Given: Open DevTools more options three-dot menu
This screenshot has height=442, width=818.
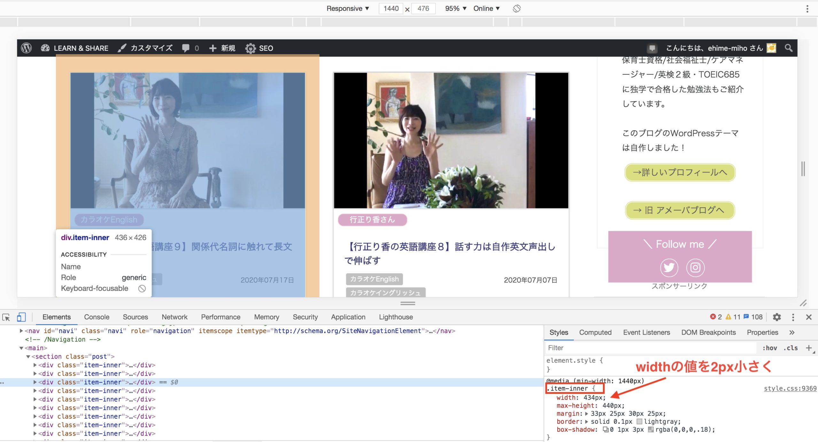Looking at the screenshot, I should pyautogui.click(x=793, y=317).
